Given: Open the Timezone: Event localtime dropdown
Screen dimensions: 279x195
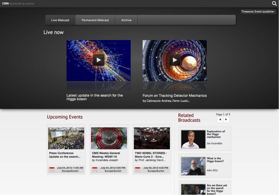Looking at the screenshot, I should [x=258, y=11].
